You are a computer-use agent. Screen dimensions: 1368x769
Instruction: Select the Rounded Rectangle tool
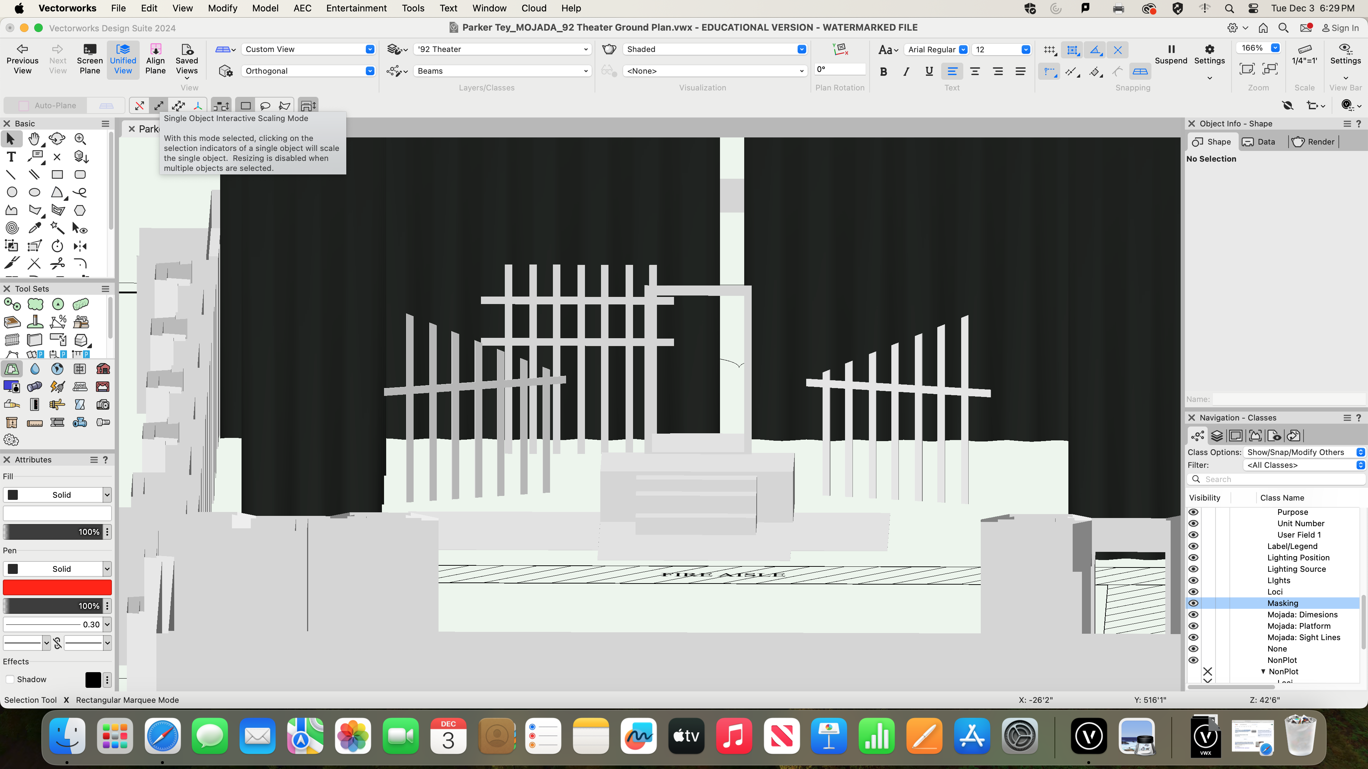[x=80, y=174]
